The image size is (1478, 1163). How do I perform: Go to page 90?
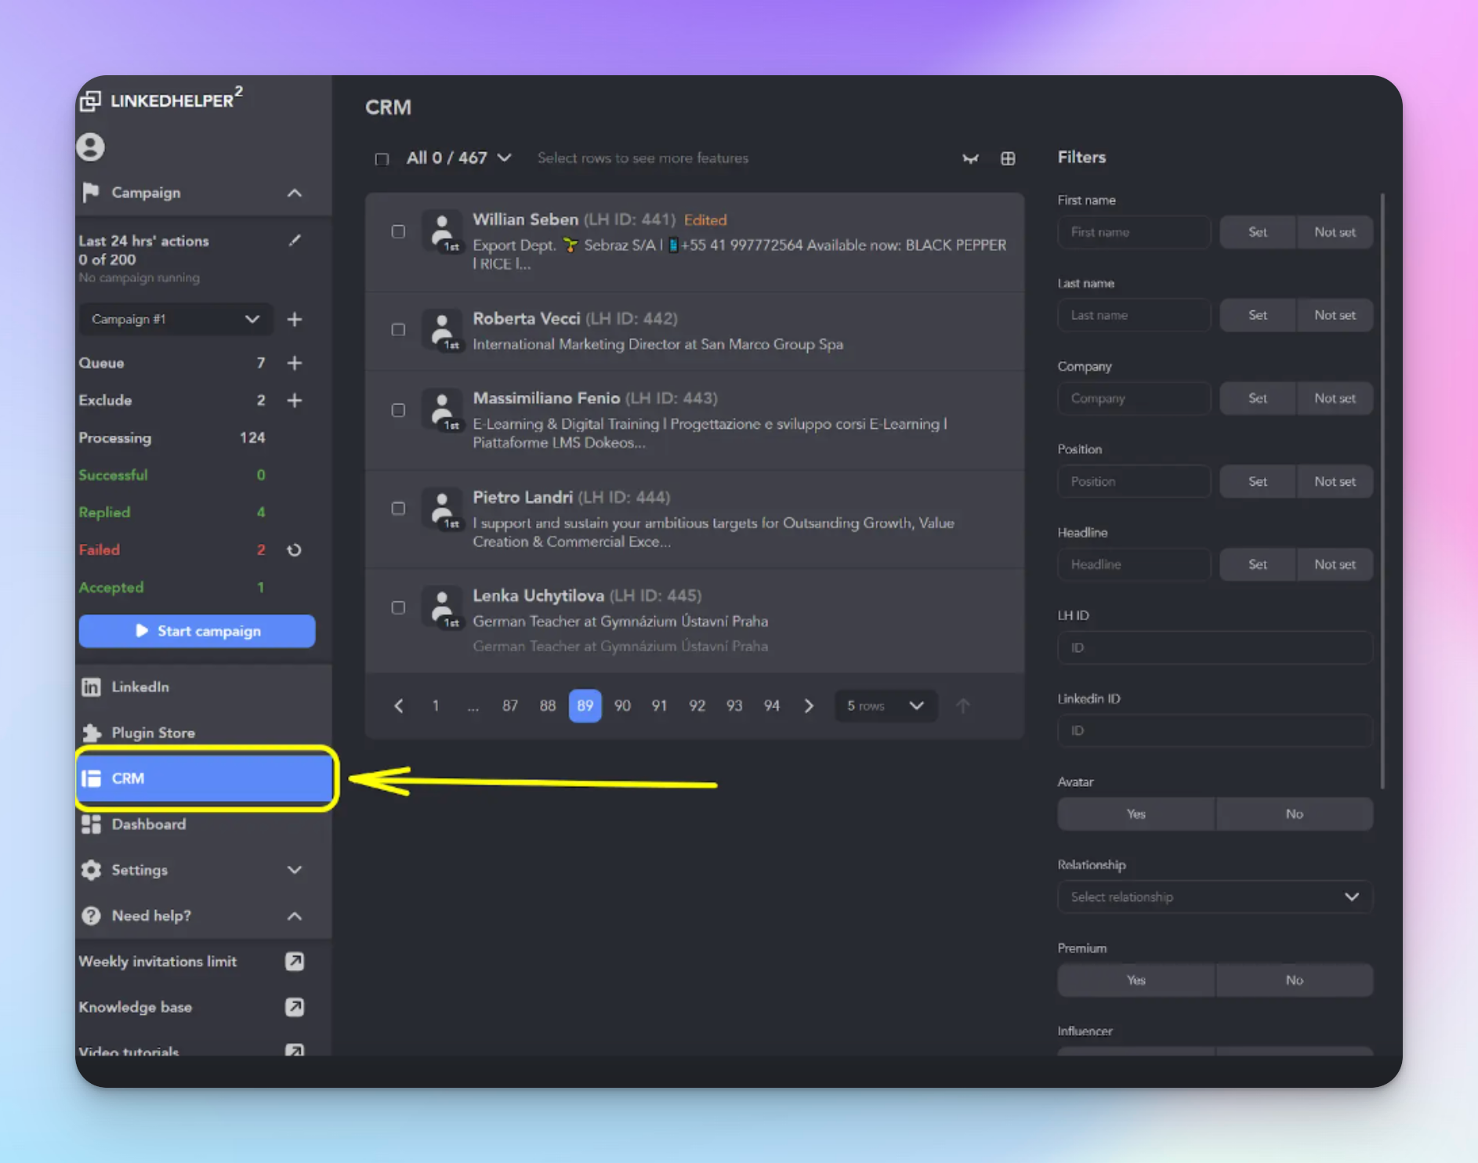coord(622,706)
